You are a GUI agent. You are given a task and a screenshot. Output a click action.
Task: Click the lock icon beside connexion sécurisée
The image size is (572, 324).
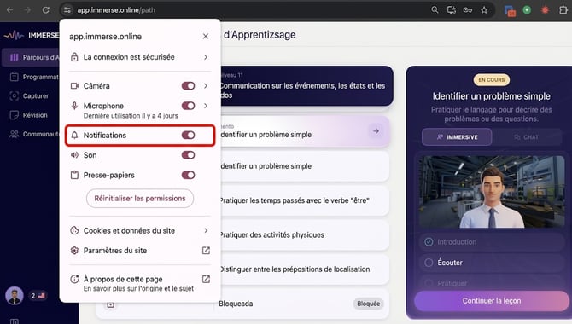(x=74, y=57)
